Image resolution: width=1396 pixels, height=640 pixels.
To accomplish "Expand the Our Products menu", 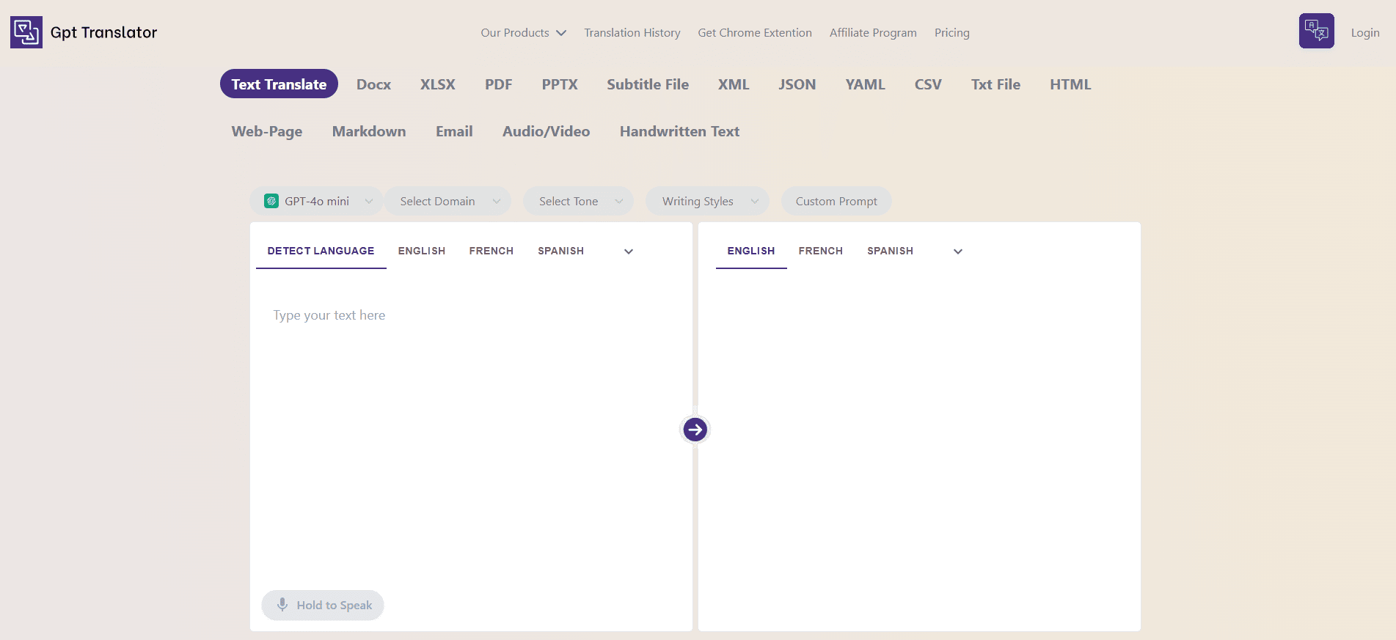I will [x=523, y=33].
